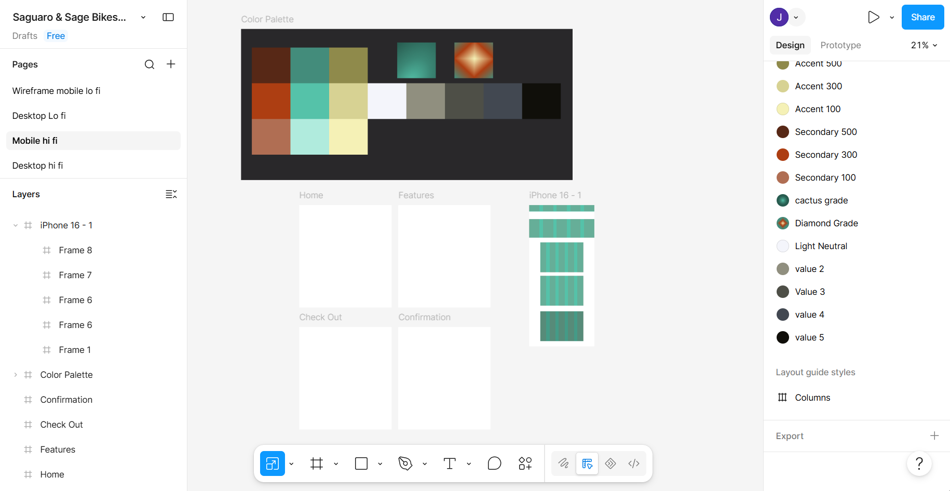Screen dimensions: 950x491
Task: Toggle the sidebar panel layout icon
Action: (168, 17)
